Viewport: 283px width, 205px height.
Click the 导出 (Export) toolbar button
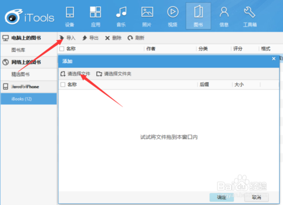pos(91,38)
